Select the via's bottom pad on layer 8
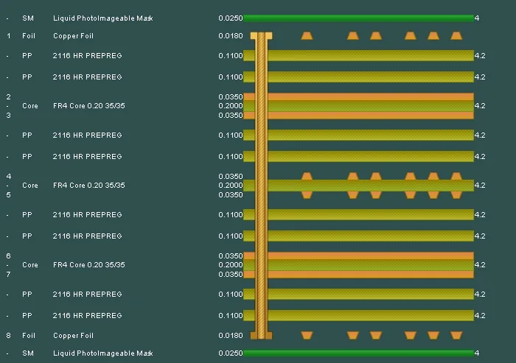Image resolution: width=516 pixels, height=363 pixels. tap(261, 336)
